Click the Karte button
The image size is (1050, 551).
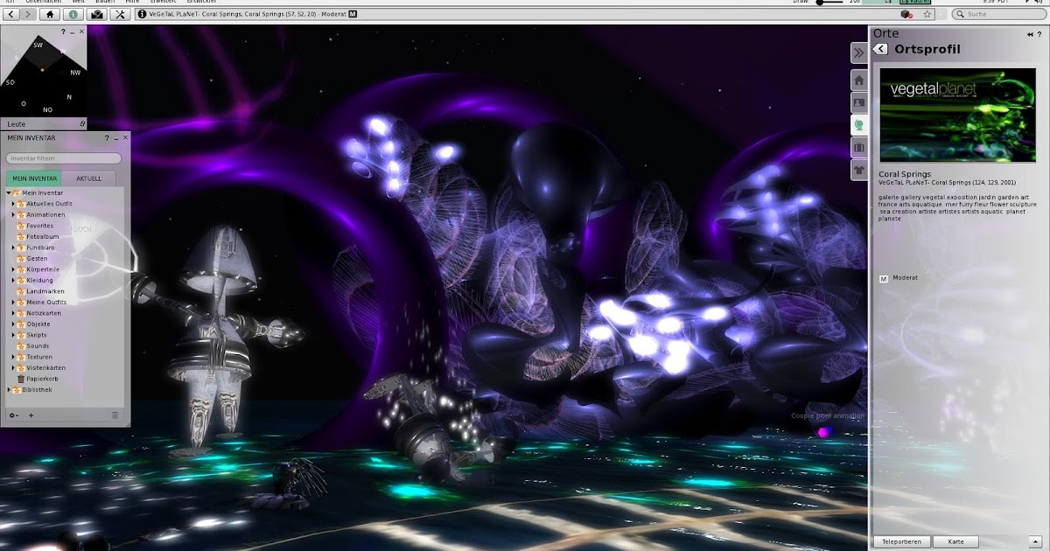point(955,541)
